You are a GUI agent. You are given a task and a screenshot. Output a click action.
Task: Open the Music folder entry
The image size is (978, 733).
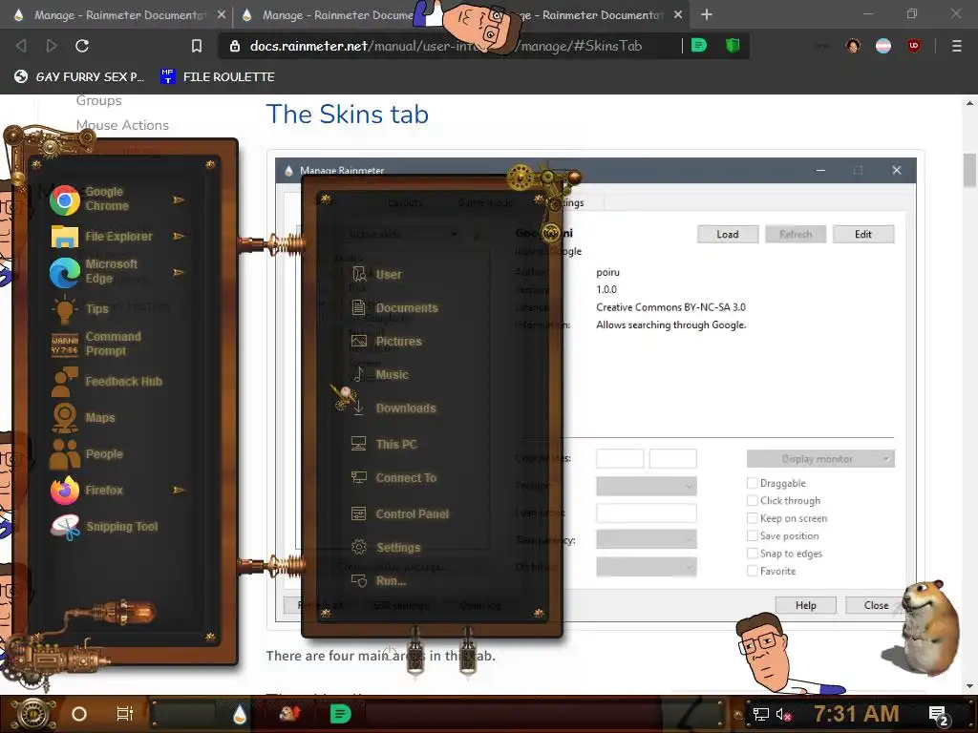[x=380, y=374]
